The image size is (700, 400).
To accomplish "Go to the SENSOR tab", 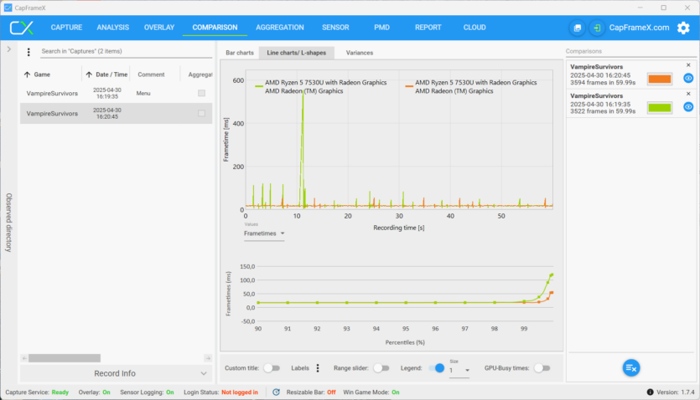I will (335, 28).
